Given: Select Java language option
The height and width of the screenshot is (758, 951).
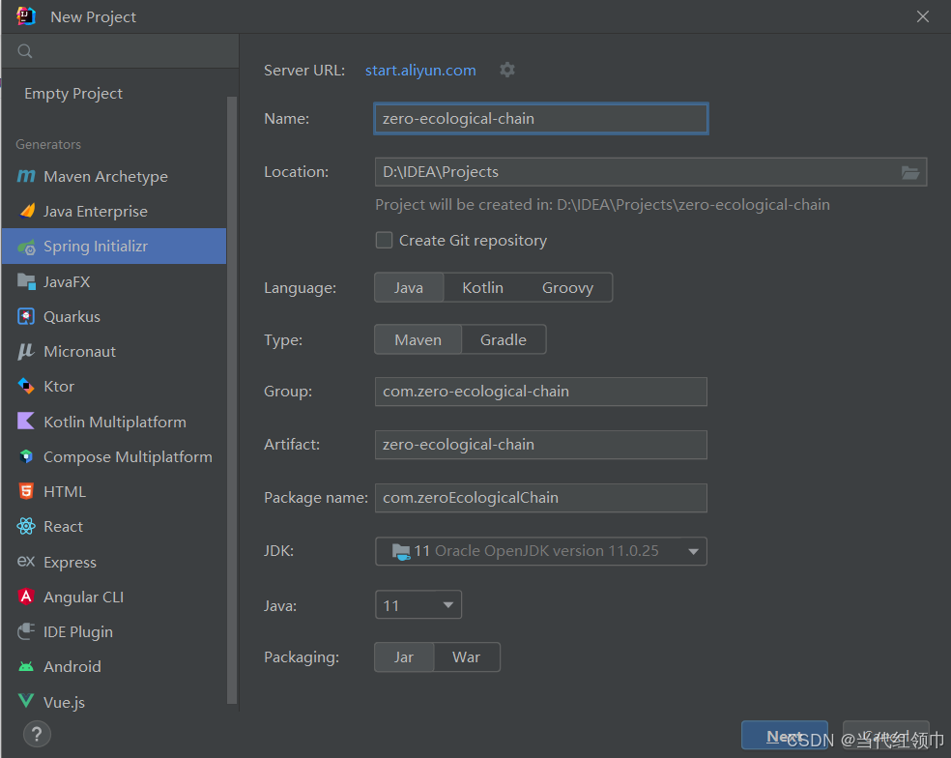Looking at the screenshot, I should [409, 288].
